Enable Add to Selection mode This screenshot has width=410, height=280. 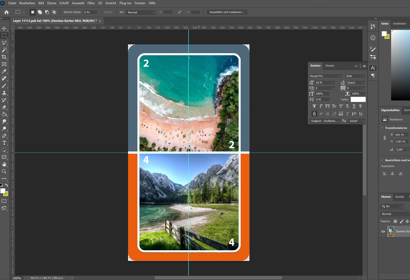point(40,12)
